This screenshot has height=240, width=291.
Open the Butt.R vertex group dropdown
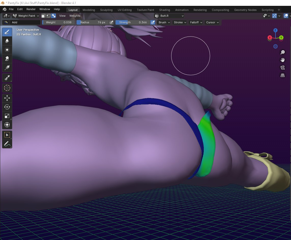[x=169, y=16]
